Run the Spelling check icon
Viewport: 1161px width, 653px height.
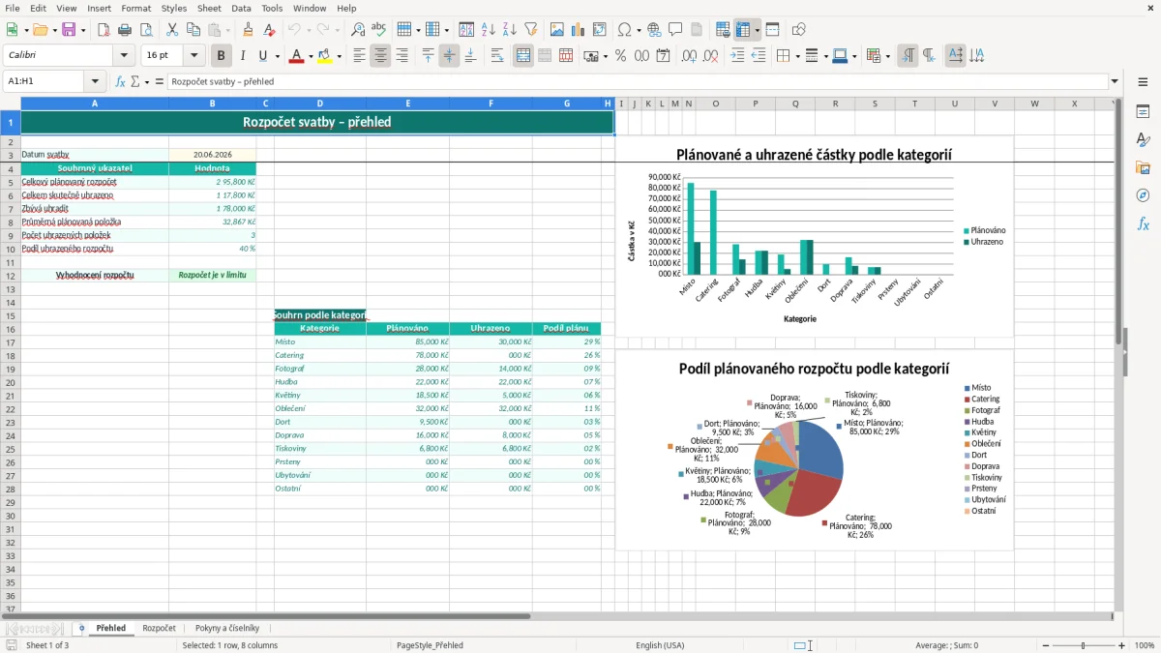click(379, 30)
